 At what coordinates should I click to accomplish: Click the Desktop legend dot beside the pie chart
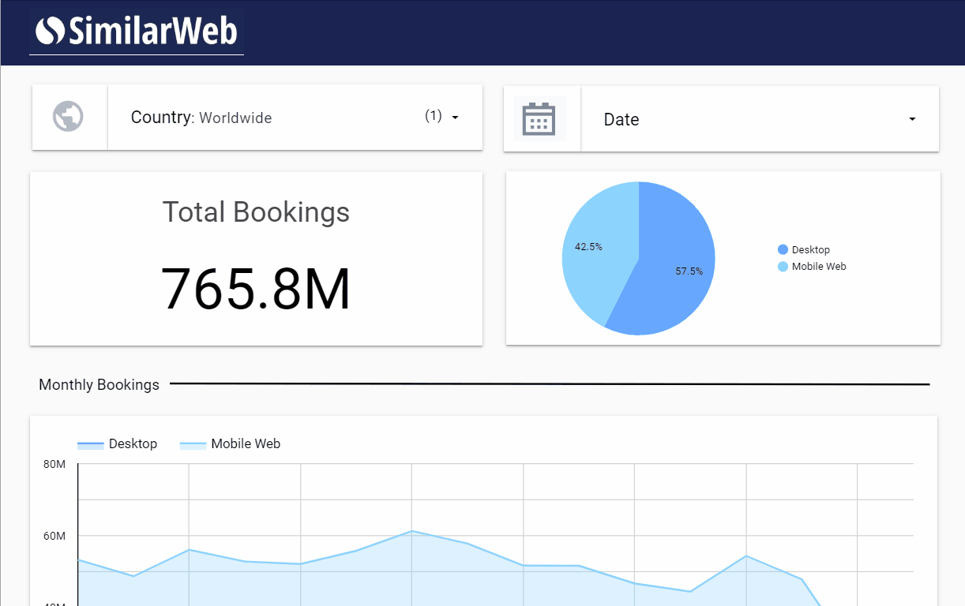click(783, 249)
